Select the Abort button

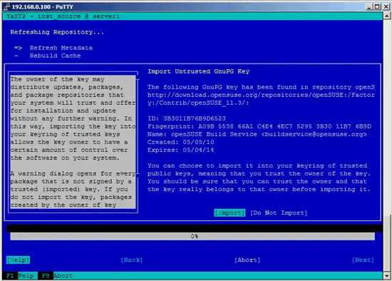pos(247,260)
